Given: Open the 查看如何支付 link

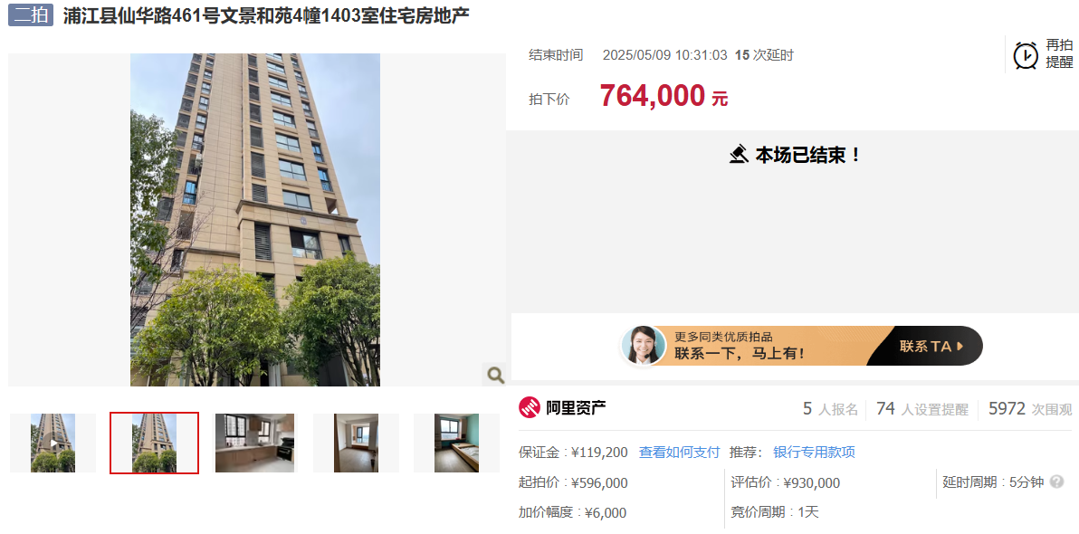Looking at the screenshot, I should [x=679, y=453].
